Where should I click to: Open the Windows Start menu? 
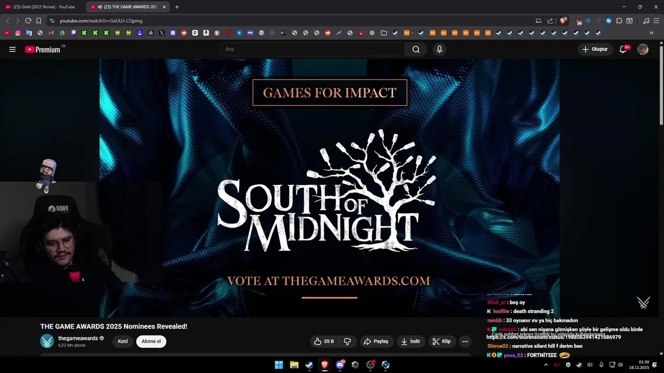[279, 365]
